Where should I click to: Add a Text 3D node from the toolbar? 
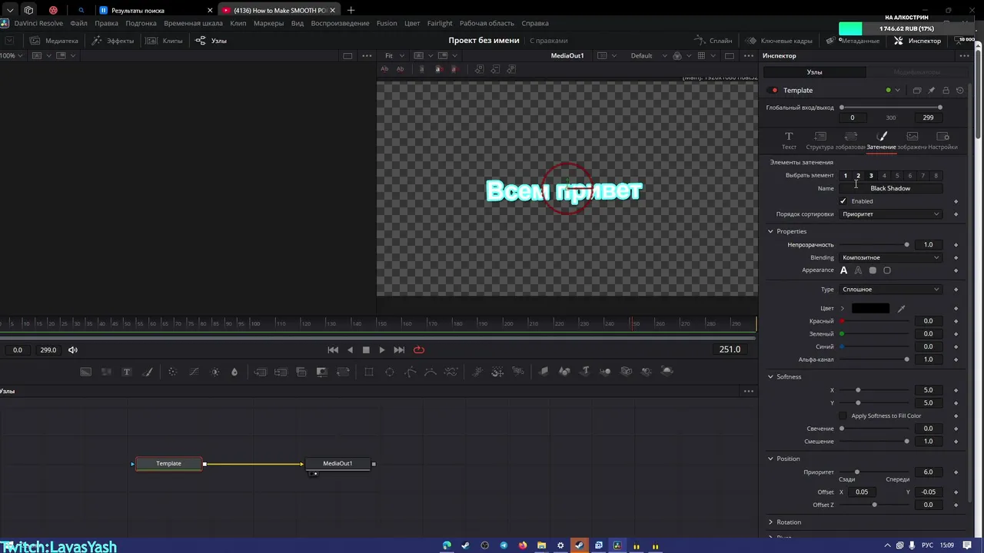tap(585, 372)
